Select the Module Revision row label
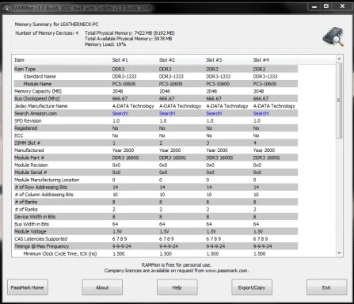This screenshot has height=304, width=354. click(31, 165)
